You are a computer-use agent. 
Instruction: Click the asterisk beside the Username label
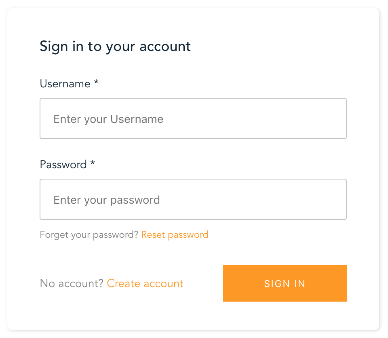96,83
